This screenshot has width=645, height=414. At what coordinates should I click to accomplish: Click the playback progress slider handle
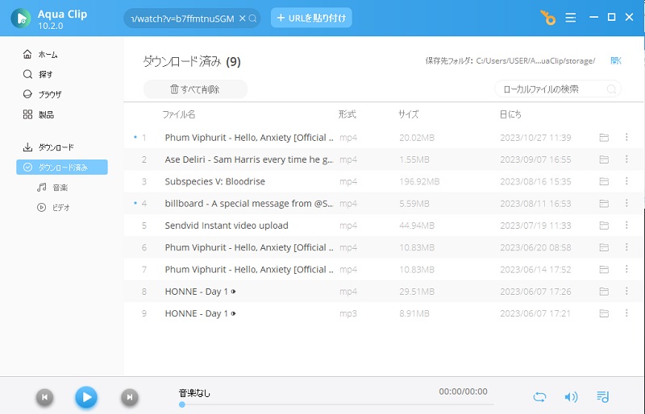(182, 404)
